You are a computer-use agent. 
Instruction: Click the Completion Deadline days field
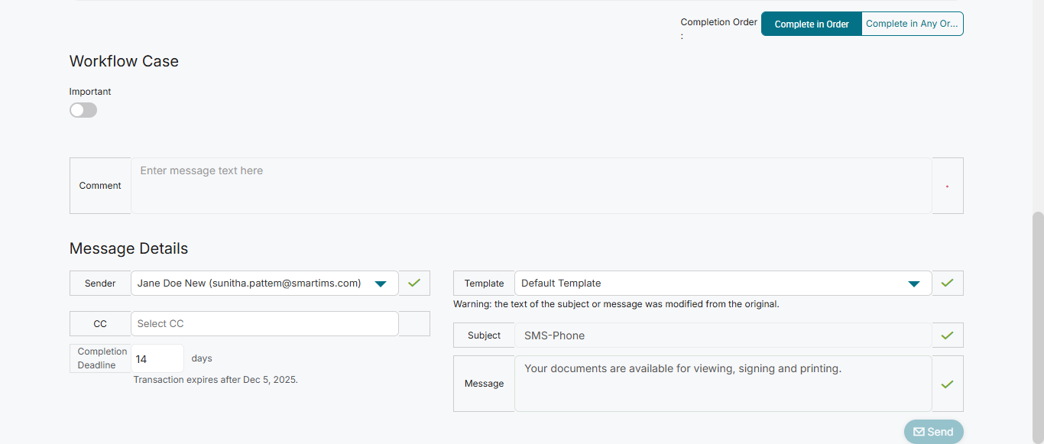157,358
